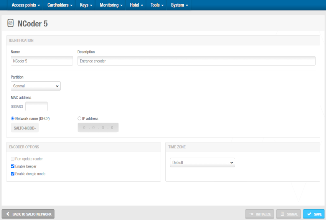Click the Signal button icon
The image size is (326, 220).
[282, 214]
